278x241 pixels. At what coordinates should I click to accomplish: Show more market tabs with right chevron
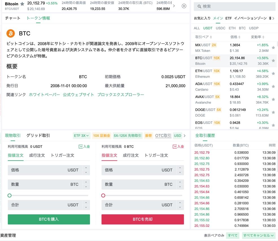coord(273,18)
